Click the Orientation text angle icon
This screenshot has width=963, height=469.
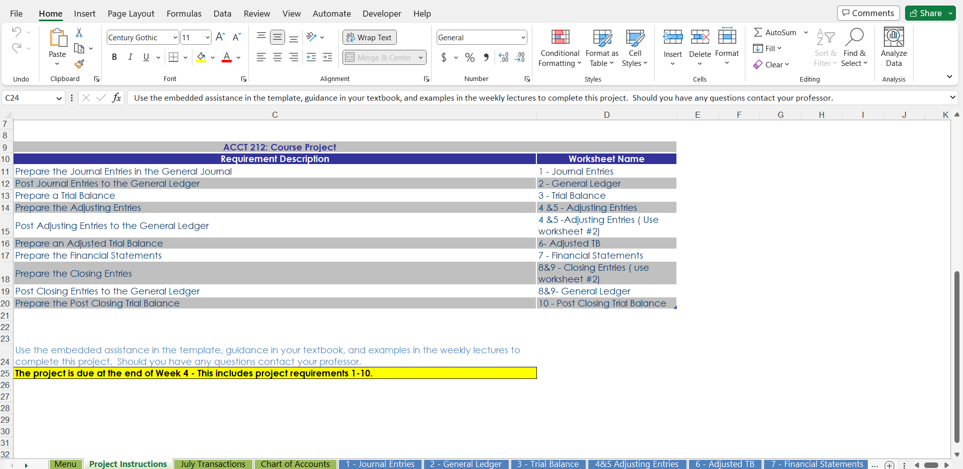(x=311, y=37)
